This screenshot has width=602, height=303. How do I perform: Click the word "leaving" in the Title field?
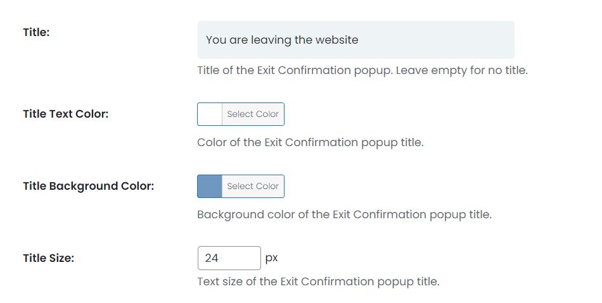[271, 40]
